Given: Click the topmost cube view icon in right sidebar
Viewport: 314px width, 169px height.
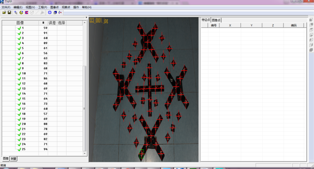Looking at the screenshot, I should [311, 20].
